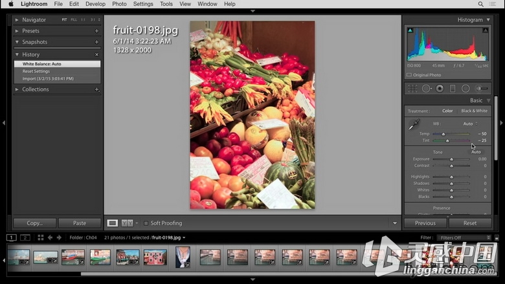This screenshot has width=505, height=284.
Task: Set treatment to Color
Action: 447,111
